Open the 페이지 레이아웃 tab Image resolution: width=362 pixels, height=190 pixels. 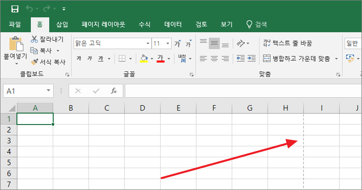tap(103, 24)
